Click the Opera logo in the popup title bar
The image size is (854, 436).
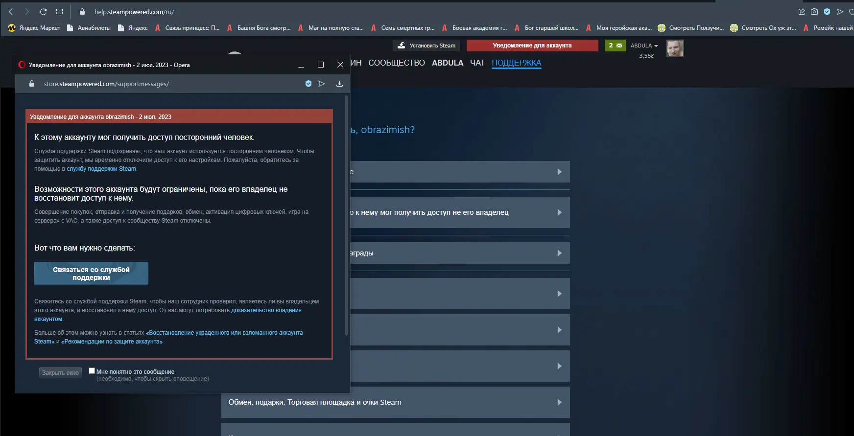pyautogui.click(x=22, y=65)
